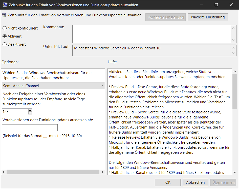Screen dimensions: 239x189
Task: Close the dialog with the X button
Action: click(231, 5)
